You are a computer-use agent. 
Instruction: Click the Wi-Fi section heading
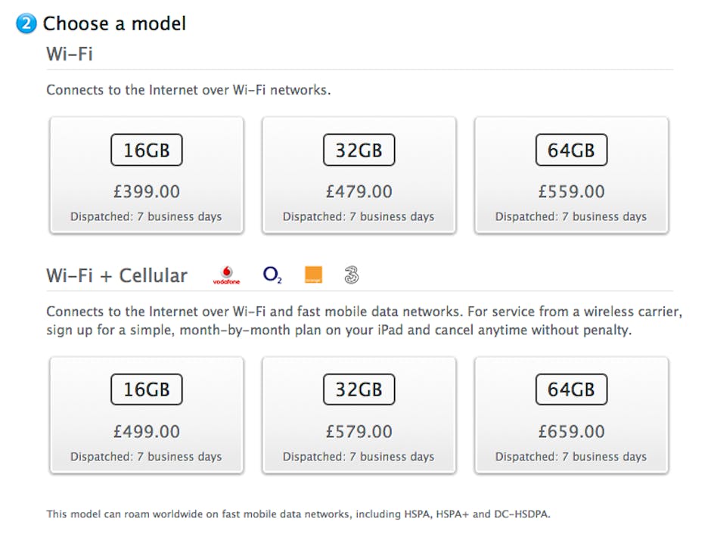[x=70, y=54]
